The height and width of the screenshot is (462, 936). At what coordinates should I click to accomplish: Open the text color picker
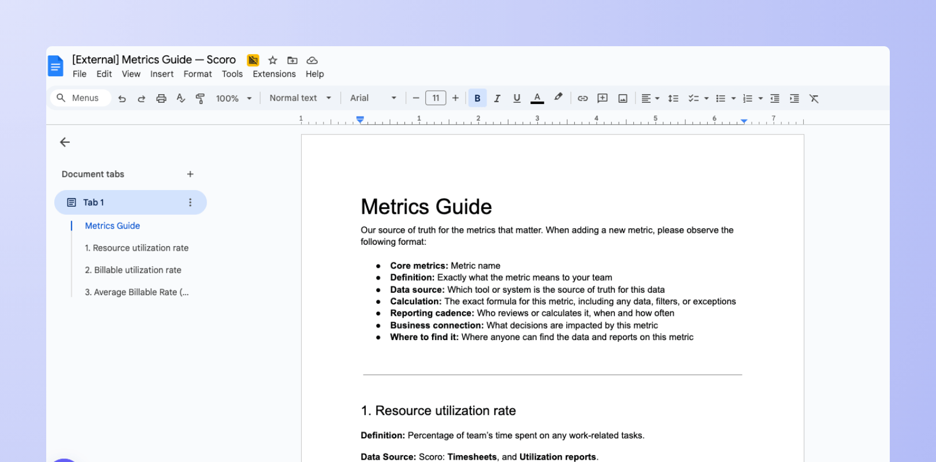coord(537,98)
